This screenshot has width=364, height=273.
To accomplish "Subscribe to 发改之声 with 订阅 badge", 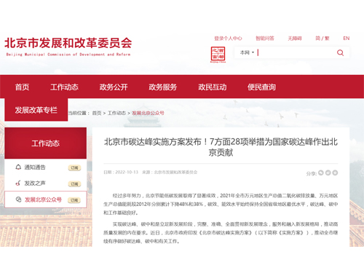I will pyautogui.click(x=74, y=184).
